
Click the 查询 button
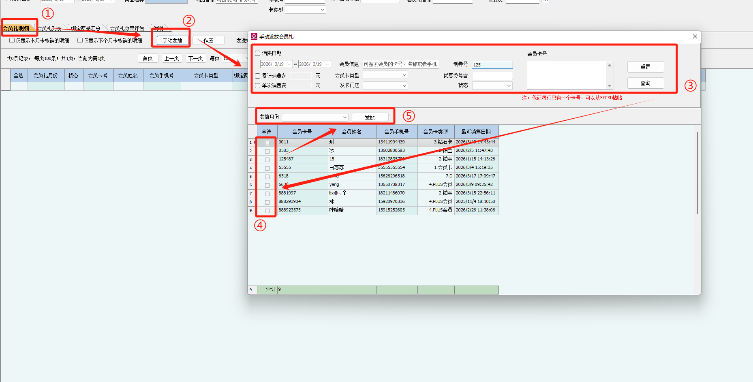(x=645, y=83)
